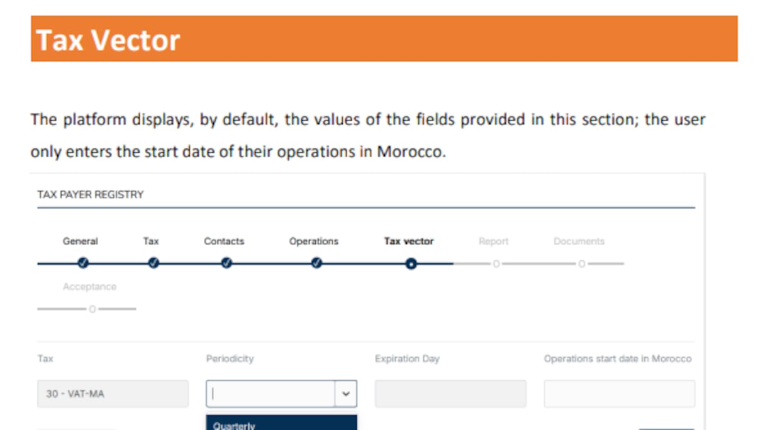
Task: Click the Tax step label
Action: coord(151,241)
